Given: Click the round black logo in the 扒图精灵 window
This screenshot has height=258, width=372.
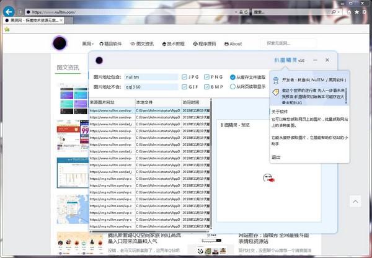Looking at the screenshot, I should [x=99, y=60].
